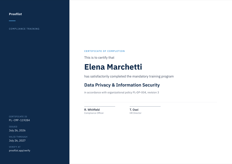This screenshot has width=232, height=164.
Task: Select 'has satisfactorily completed' sentence
Action: pyautogui.click(x=129, y=76)
